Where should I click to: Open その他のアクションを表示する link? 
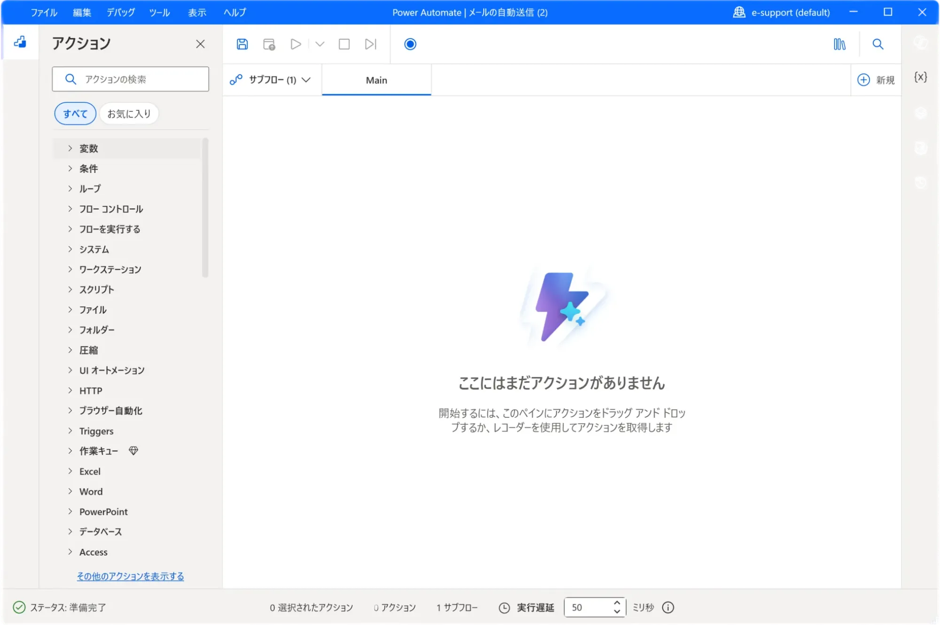pyautogui.click(x=131, y=577)
